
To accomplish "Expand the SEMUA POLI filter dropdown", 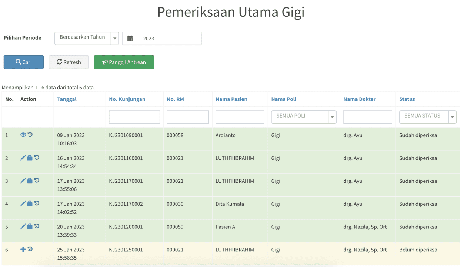I will (304, 117).
